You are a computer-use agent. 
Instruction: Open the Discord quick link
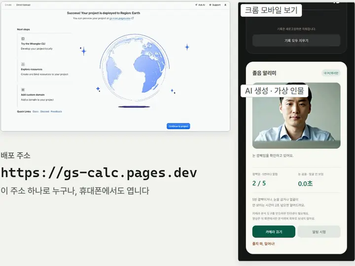coord(44,111)
